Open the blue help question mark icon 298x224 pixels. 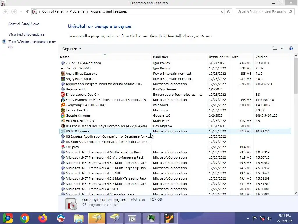[291, 48]
